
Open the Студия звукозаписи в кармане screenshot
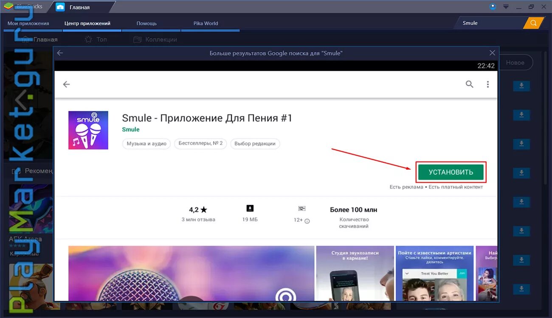click(355, 273)
